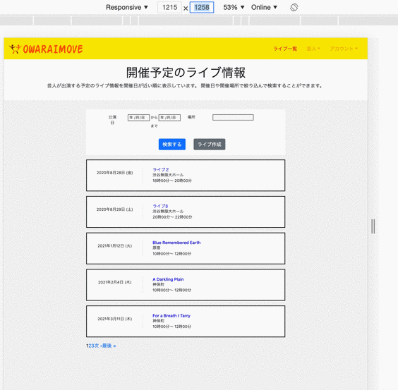Click the viewport width field 1215
Screen dimensions: 398x390
[x=169, y=7]
